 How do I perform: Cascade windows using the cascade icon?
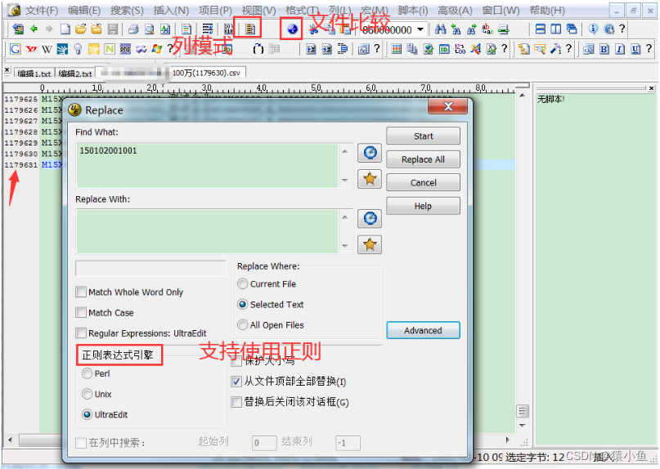572,29
